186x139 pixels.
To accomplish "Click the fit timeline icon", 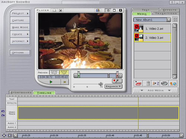I will coord(10,135).
